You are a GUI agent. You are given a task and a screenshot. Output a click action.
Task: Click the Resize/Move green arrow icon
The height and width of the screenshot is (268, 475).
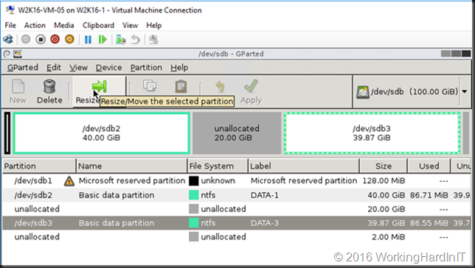(x=100, y=86)
